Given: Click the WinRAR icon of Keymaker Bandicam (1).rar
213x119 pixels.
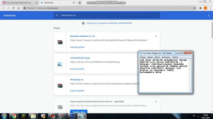Looking at the screenshot, I should [x=60, y=42].
